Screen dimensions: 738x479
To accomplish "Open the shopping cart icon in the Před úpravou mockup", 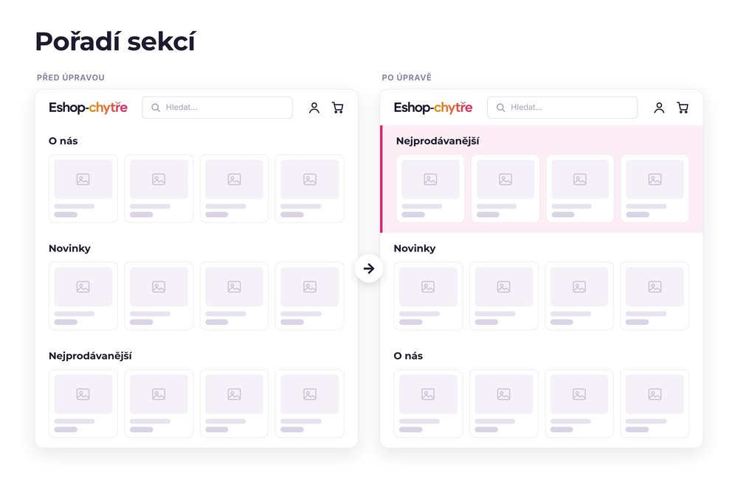I will tap(337, 108).
